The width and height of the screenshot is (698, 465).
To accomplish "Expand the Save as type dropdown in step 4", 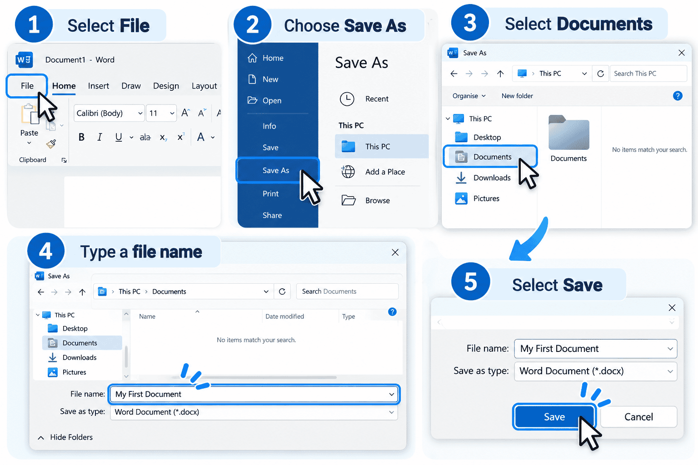I will [391, 412].
